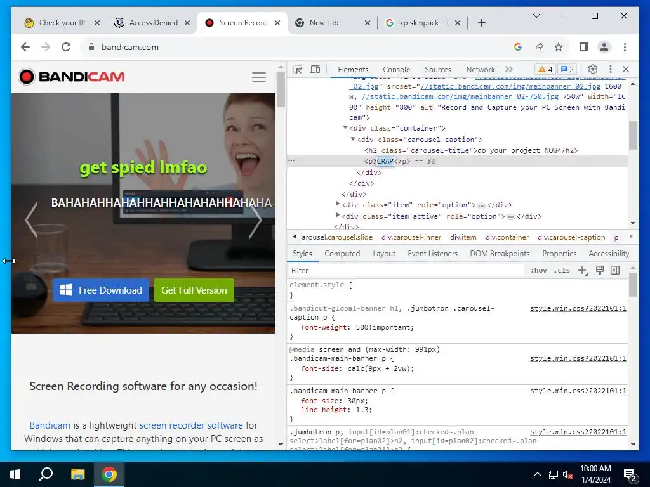
Task: Expand the div class="item active" node
Action: click(x=338, y=215)
